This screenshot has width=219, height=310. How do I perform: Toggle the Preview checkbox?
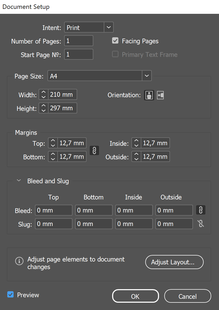(10, 294)
